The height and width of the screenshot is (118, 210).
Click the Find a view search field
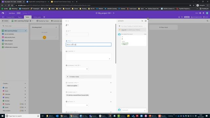click(14, 26)
